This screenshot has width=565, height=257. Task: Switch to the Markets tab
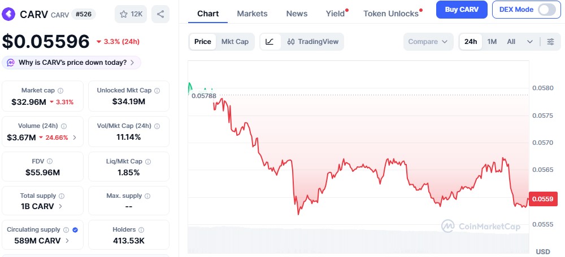[x=252, y=14]
